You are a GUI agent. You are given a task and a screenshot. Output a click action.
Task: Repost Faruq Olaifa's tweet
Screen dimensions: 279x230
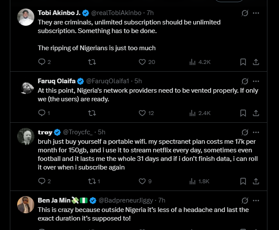[91, 113]
